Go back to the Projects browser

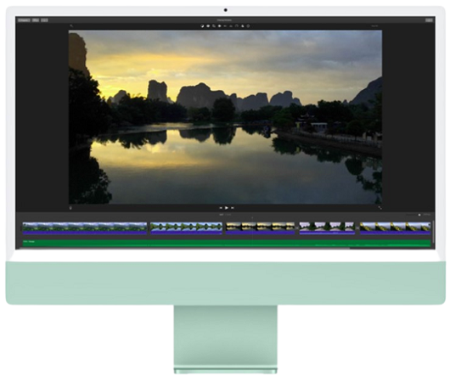24,20
